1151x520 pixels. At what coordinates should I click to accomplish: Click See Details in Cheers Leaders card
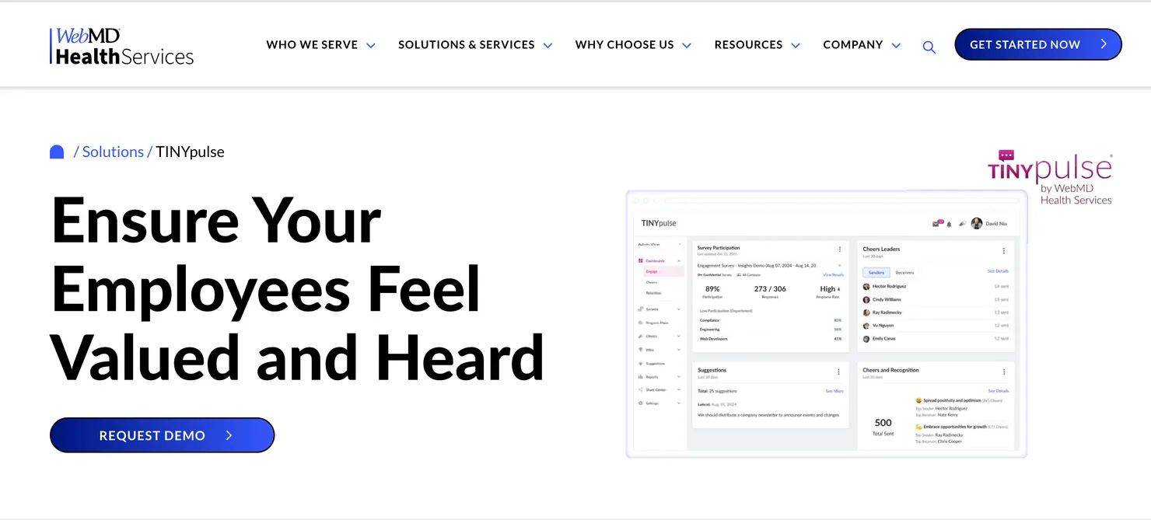[x=998, y=271]
